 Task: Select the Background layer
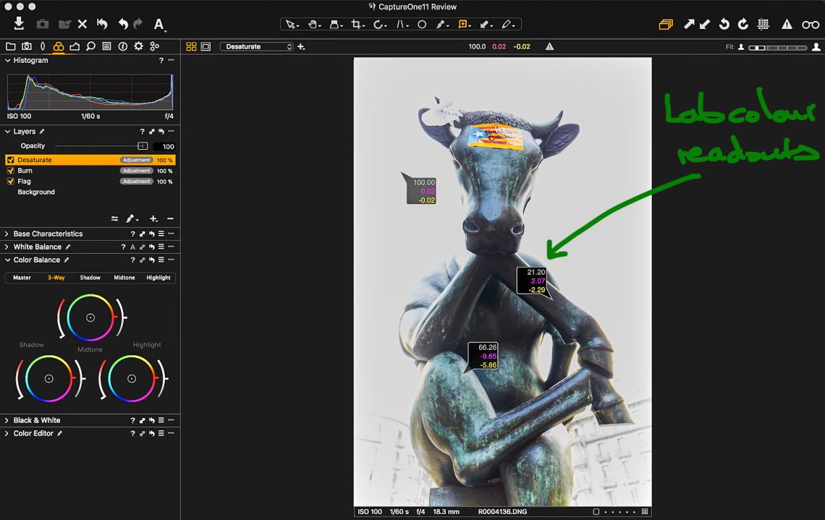coord(36,192)
